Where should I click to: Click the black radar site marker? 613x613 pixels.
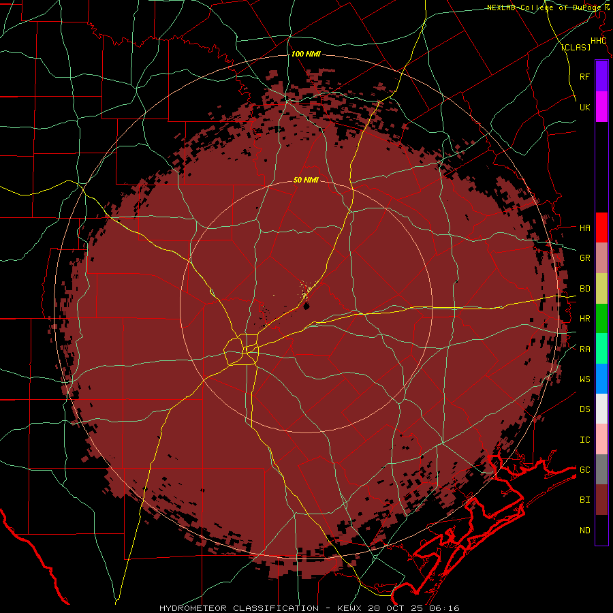coord(306,306)
